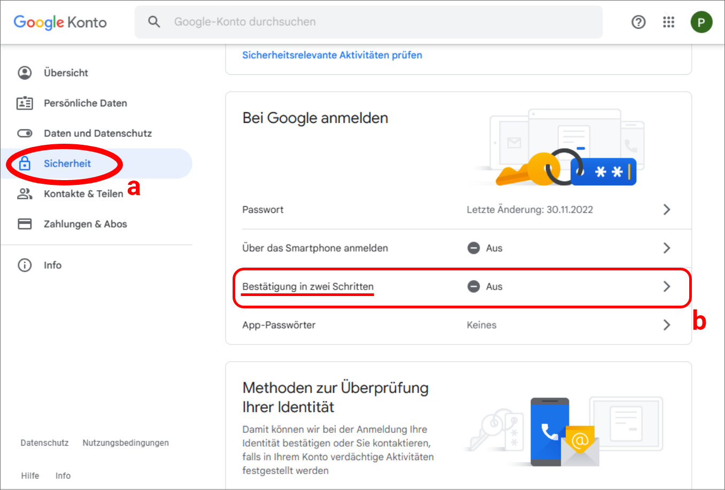Click the Aus status icon for Bestätigung in zwei Schritten
This screenshot has width=725, height=490.
point(474,286)
